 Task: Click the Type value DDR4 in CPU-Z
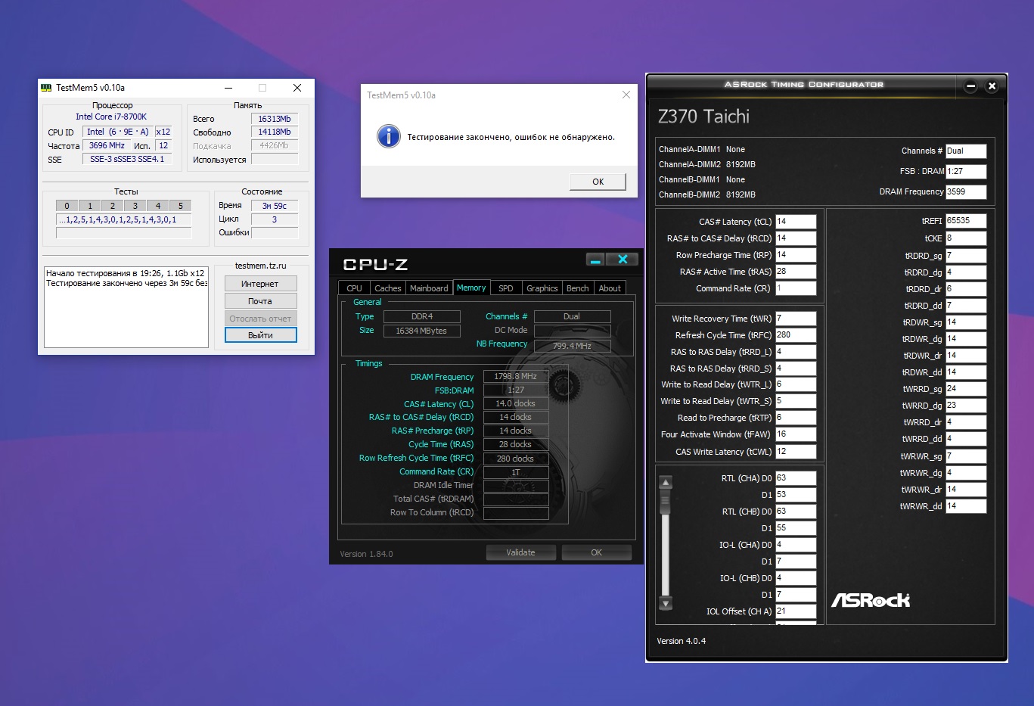(x=421, y=316)
